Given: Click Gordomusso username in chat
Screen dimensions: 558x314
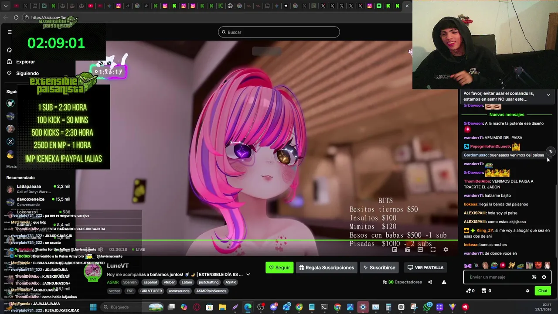Looking at the screenshot, I should [476, 155].
